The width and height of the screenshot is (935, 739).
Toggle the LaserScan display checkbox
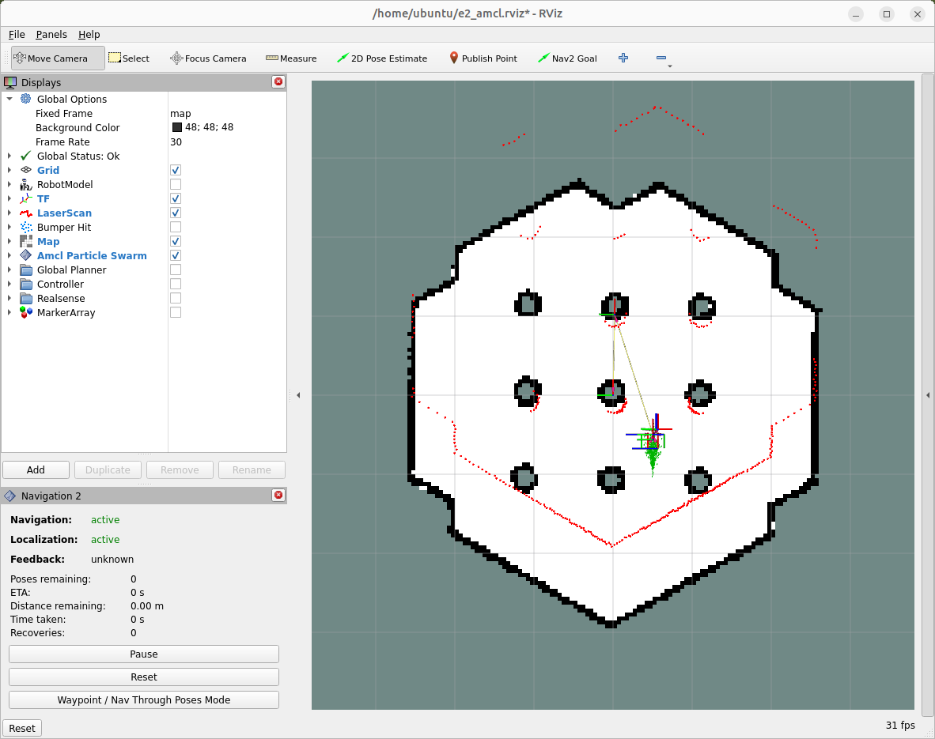(176, 213)
